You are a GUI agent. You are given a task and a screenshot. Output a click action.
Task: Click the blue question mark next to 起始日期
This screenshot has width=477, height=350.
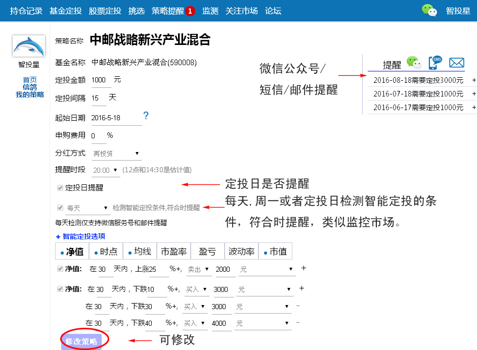click(146, 116)
